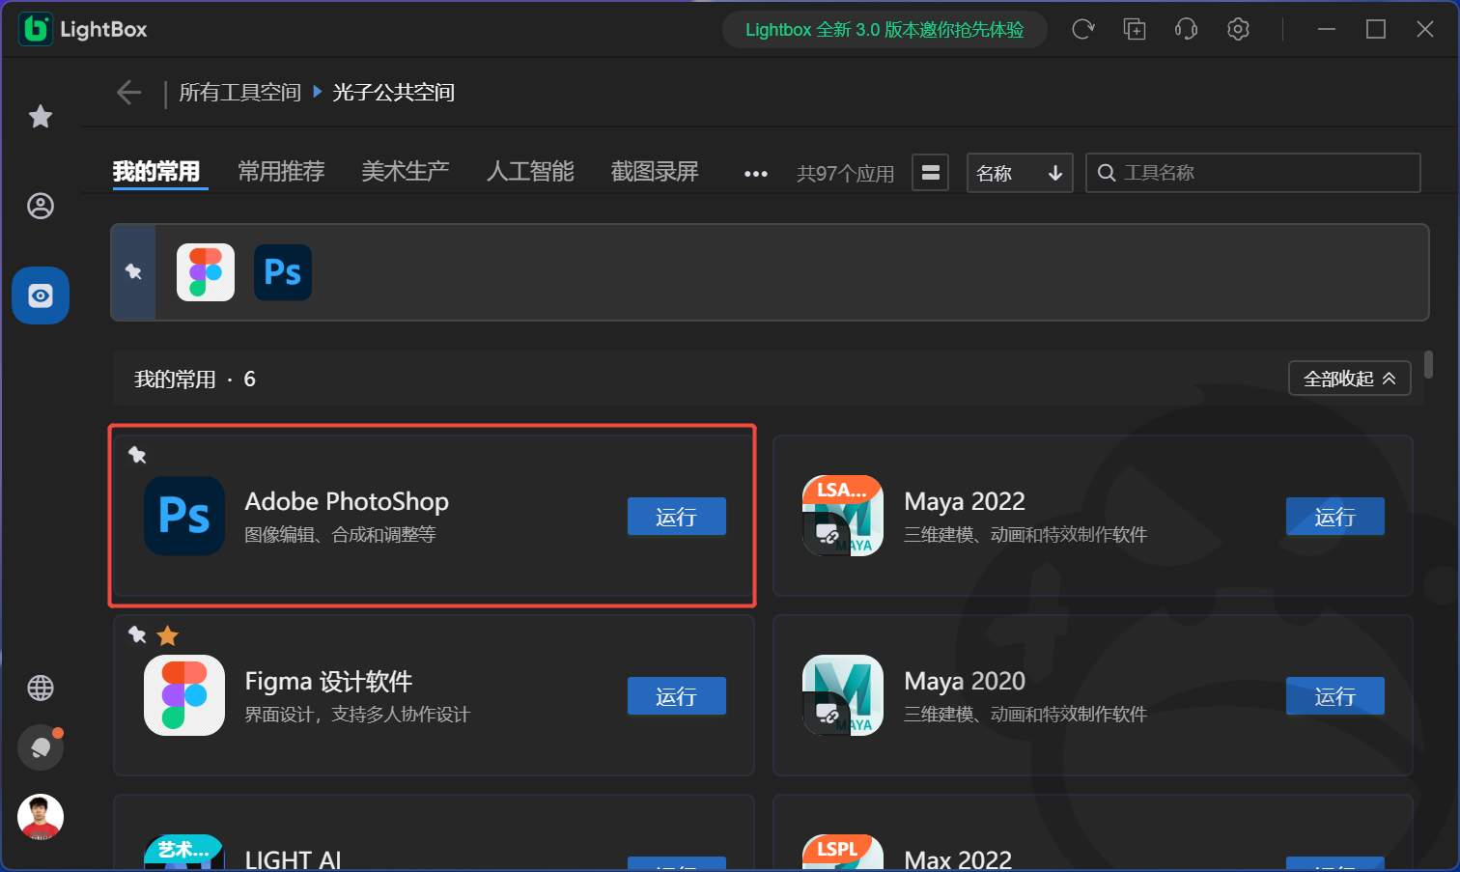Navigate to 所有工具空间 breadcrumb
1460x872 pixels.
tap(240, 93)
